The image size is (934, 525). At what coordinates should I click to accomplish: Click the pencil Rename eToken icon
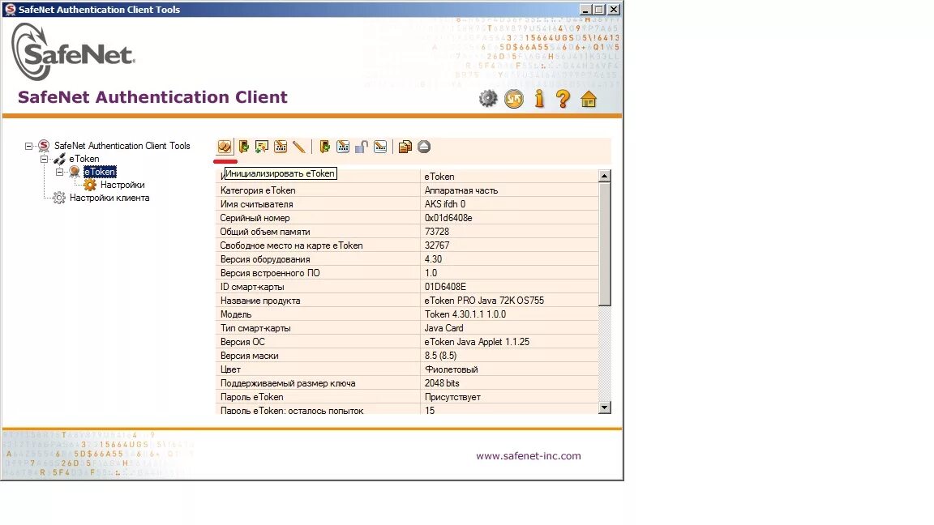tap(299, 147)
